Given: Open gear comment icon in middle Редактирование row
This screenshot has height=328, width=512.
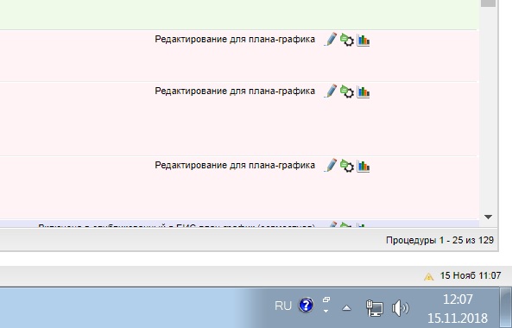Looking at the screenshot, I should [x=347, y=91].
